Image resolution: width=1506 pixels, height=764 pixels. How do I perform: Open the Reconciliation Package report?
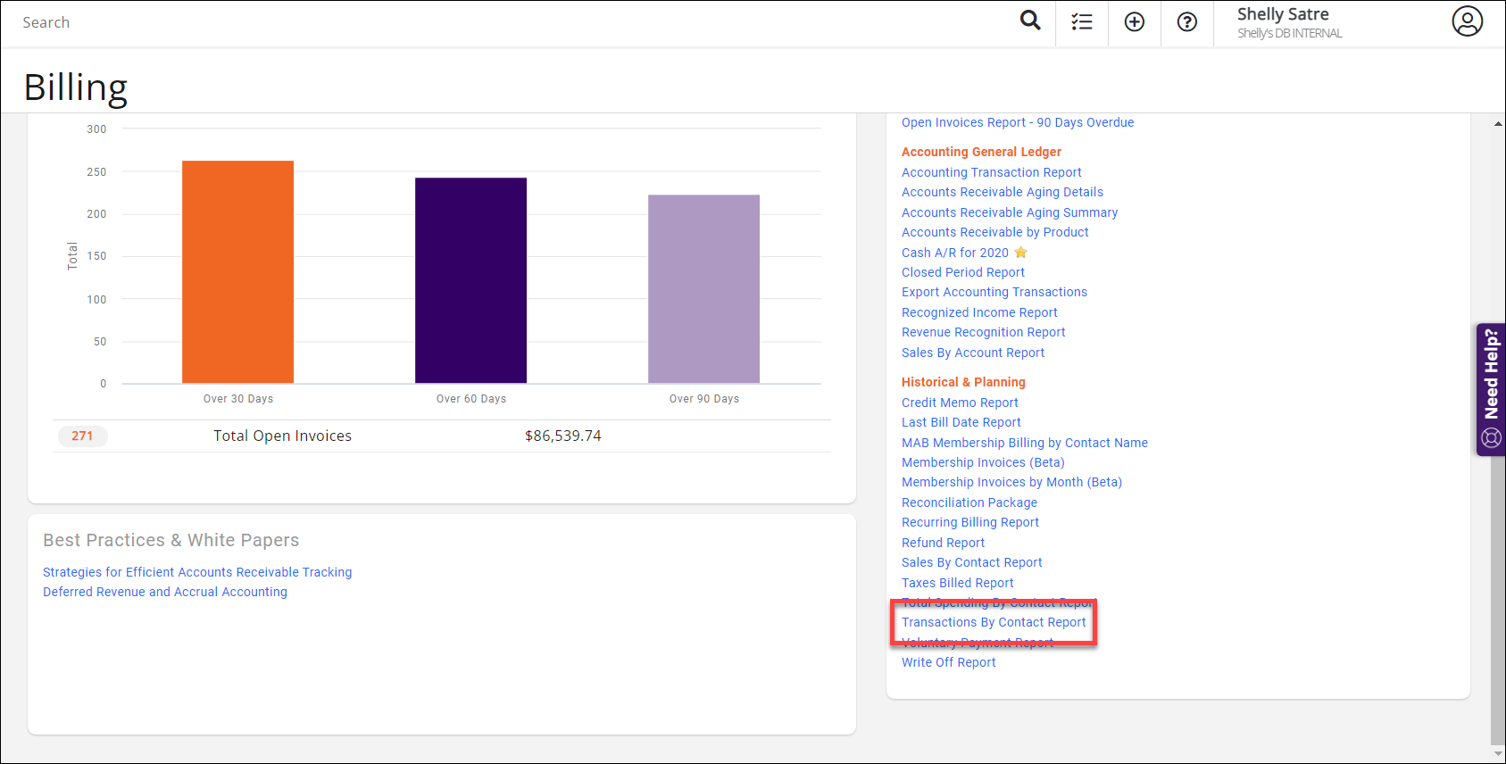tap(969, 502)
